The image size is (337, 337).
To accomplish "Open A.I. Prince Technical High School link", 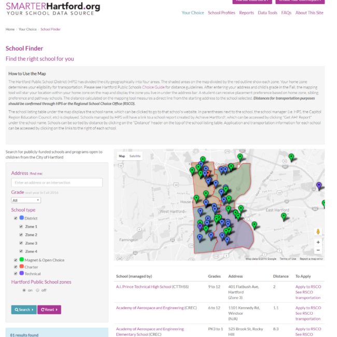I will (x=144, y=287).
